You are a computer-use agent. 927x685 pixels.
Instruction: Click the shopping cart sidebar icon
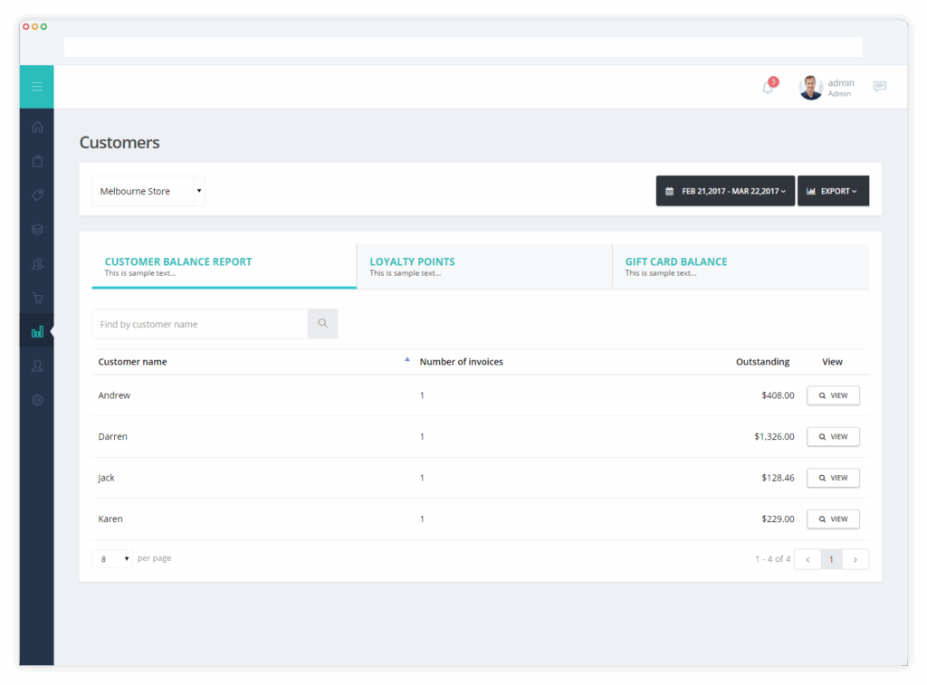point(37,298)
